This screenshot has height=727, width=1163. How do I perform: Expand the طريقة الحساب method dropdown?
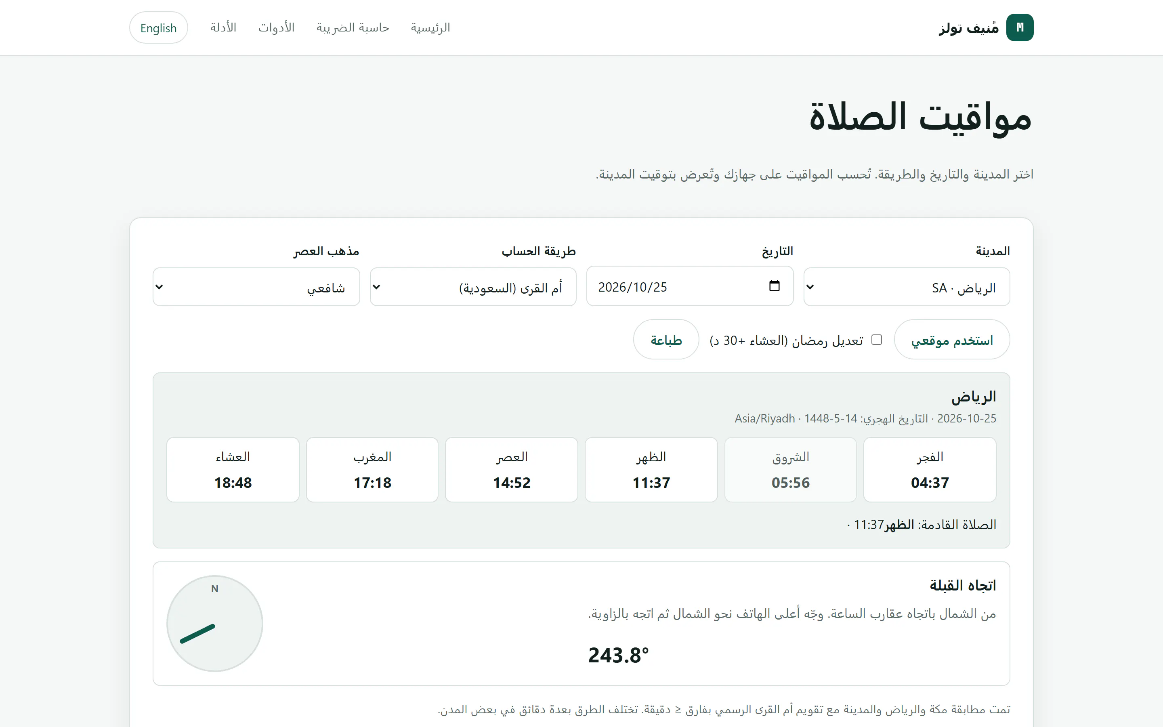point(473,287)
